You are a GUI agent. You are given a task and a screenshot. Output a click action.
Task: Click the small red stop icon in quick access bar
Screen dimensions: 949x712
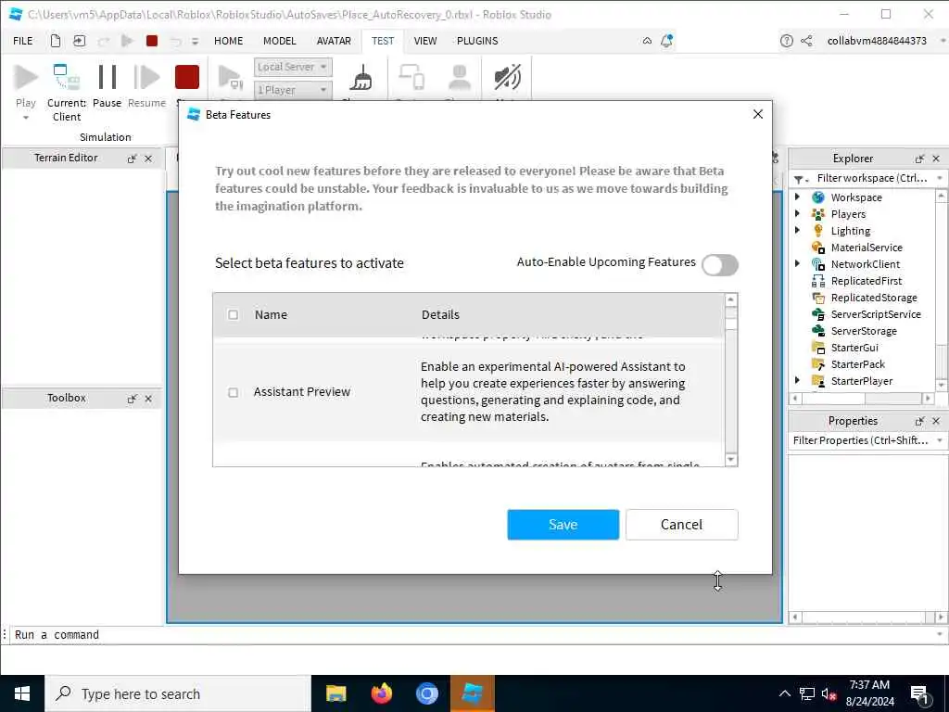(152, 41)
